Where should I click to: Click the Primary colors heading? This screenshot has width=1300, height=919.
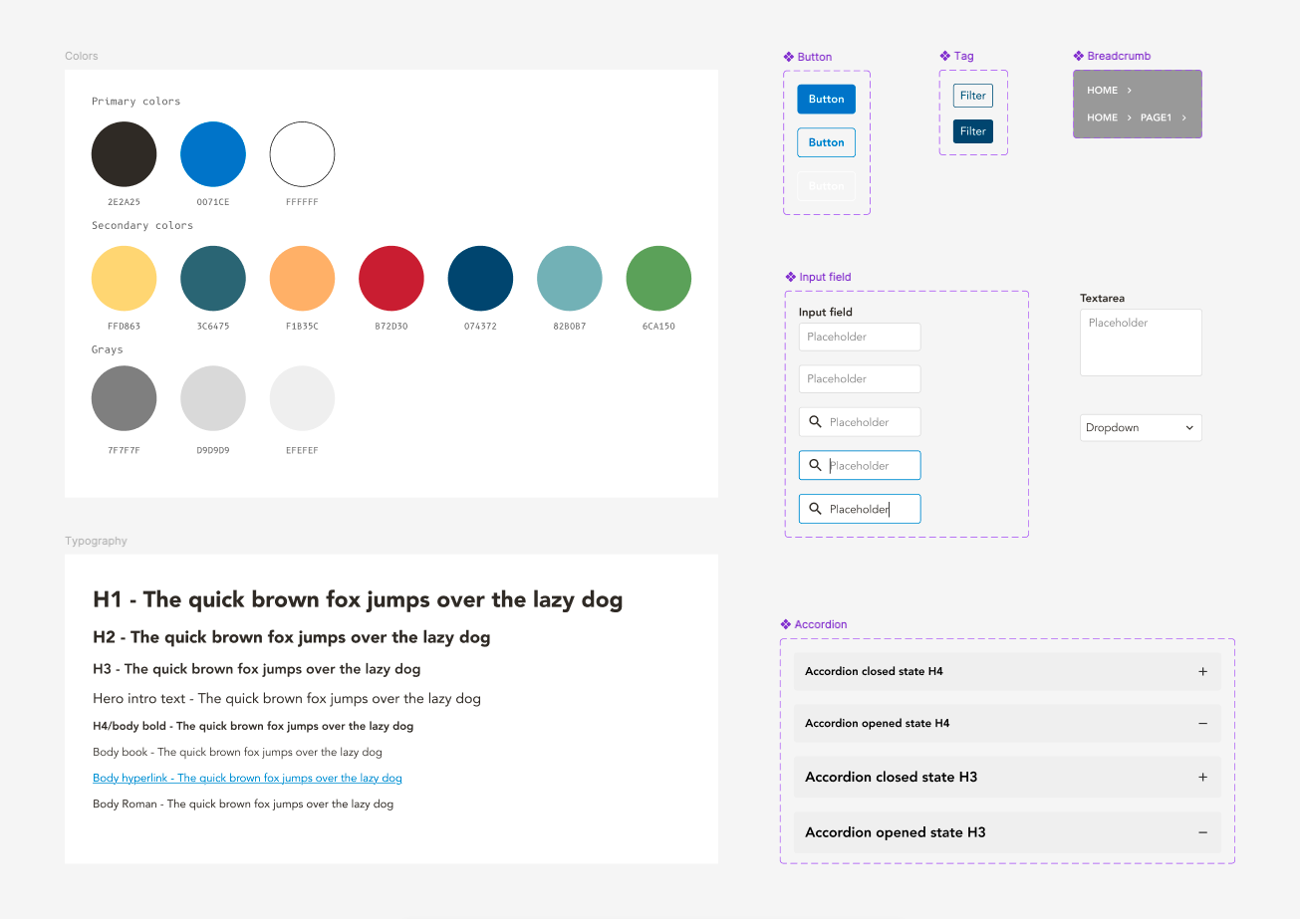click(136, 102)
